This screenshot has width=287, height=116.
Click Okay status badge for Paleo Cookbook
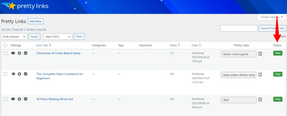pos(278,74)
